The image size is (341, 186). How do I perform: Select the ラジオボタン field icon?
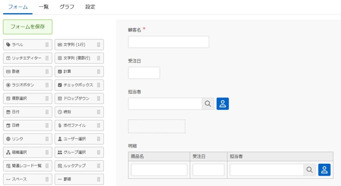[x=8, y=85]
